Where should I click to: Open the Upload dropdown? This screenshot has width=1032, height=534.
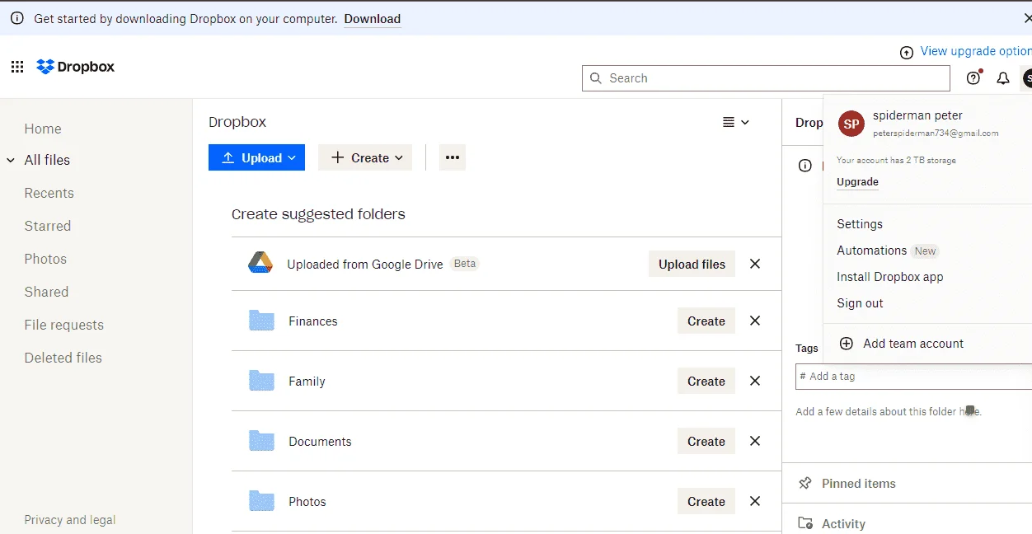257,157
